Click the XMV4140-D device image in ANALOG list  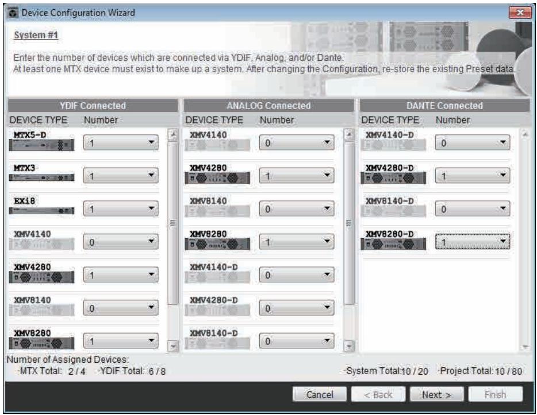[217, 277]
